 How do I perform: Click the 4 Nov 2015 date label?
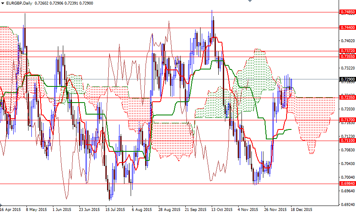[248, 209]
